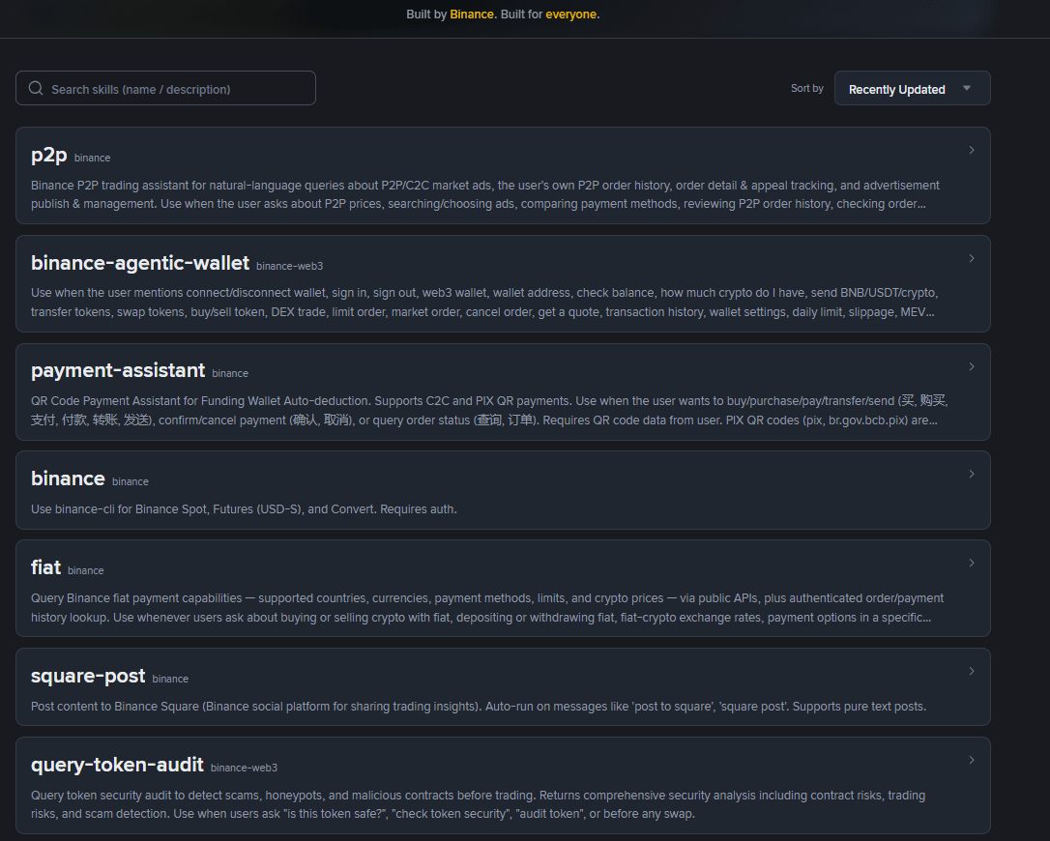Click 'Query token security audit' description
The image size is (1050, 841).
(x=479, y=804)
